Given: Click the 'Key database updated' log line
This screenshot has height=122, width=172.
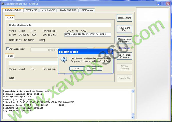Looking at the screenshot, I should tap(17, 111).
